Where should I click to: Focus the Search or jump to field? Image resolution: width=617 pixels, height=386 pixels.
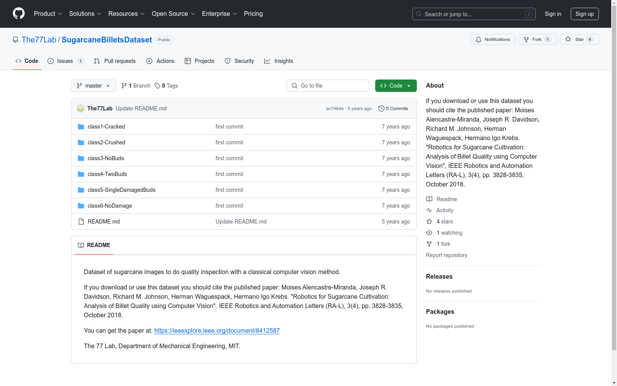[474, 14]
